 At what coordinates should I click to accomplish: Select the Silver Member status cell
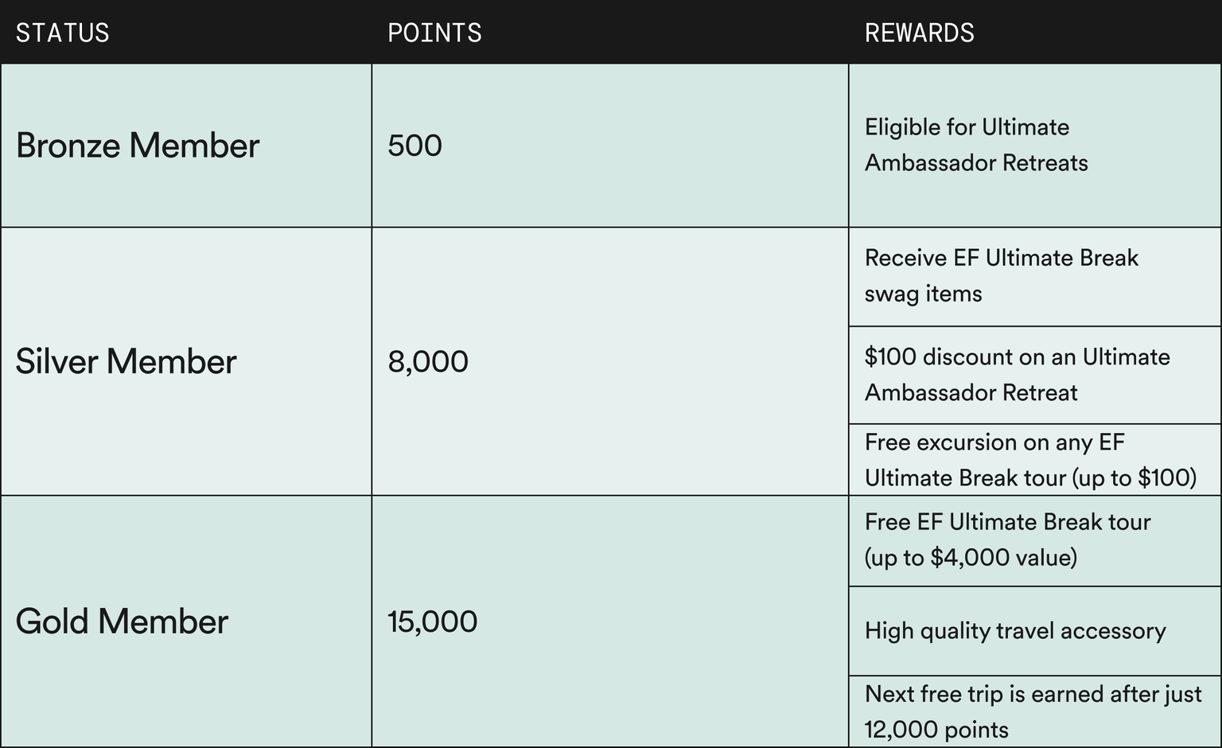pyautogui.click(x=126, y=361)
